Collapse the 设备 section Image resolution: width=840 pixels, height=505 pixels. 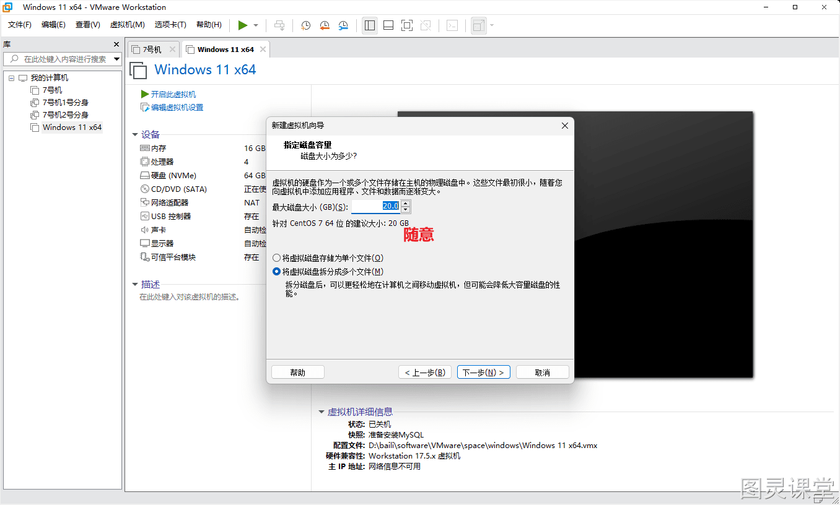(135, 134)
